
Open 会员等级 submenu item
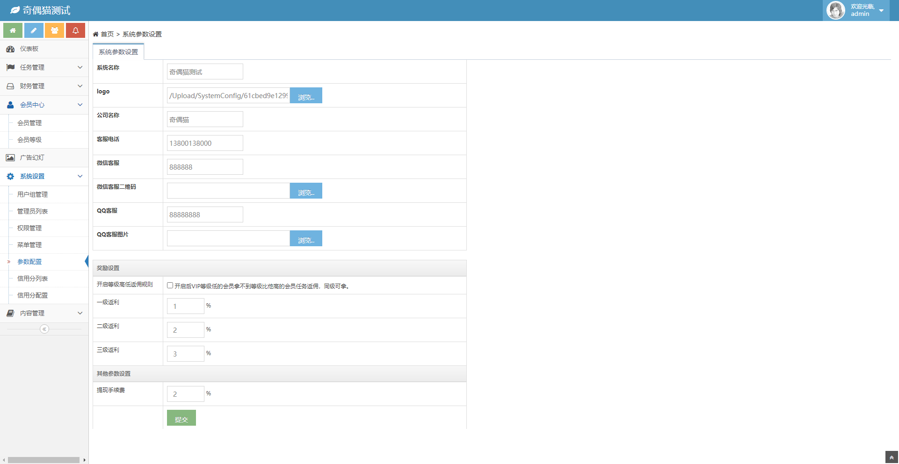point(44,140)
